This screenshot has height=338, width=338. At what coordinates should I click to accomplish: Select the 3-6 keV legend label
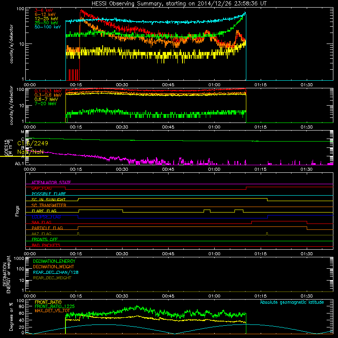click(44, 10)
